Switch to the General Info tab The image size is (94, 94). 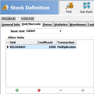(x=11, y=25)
